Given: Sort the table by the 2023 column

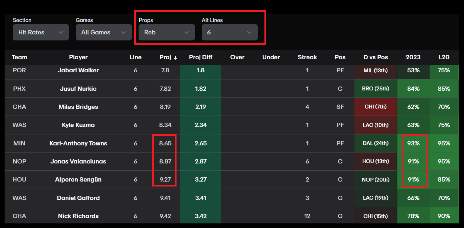Looking at the screenshot, I should tap(413, 57).
